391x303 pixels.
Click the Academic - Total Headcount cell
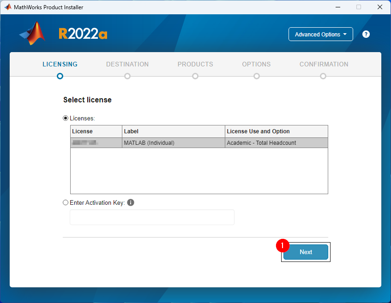pos(277,143)
